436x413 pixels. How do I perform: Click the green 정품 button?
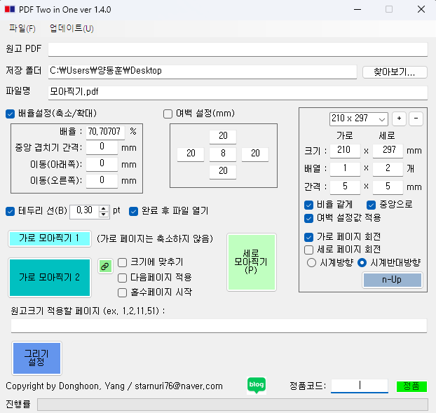coord(411,386)
